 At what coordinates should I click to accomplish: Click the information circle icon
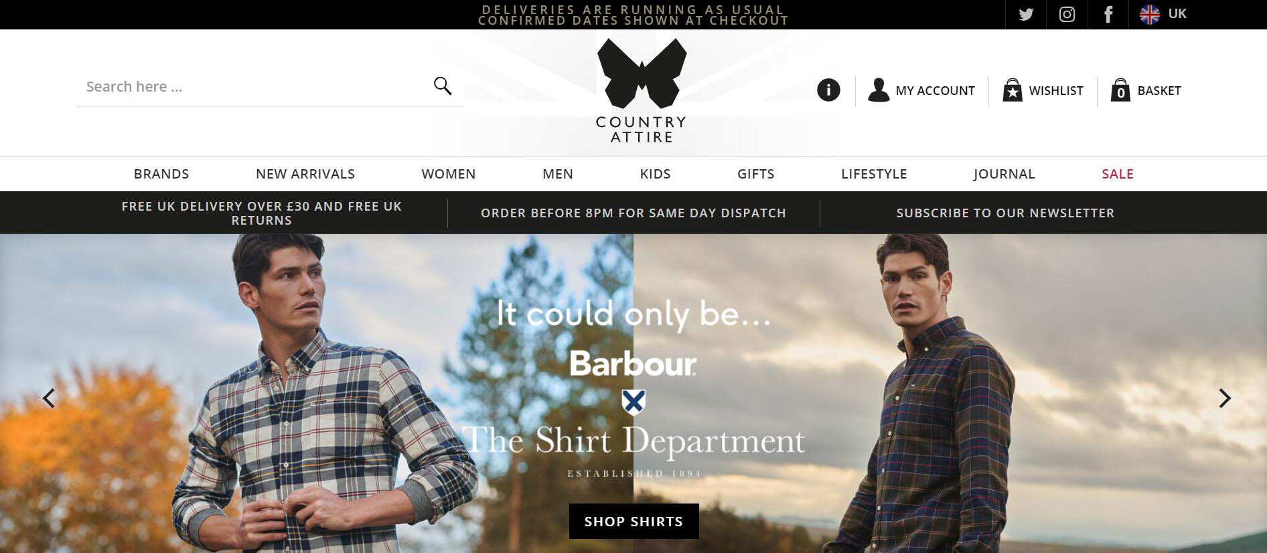click(x=828, y=90)
